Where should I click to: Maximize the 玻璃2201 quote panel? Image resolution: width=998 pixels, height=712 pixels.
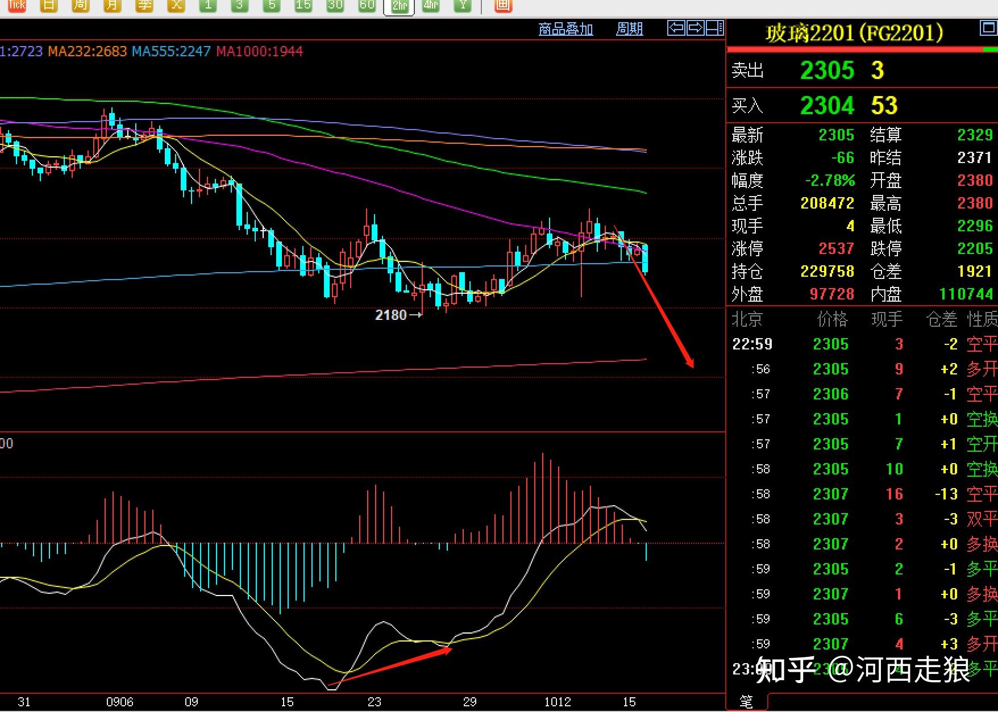(988, 27)
